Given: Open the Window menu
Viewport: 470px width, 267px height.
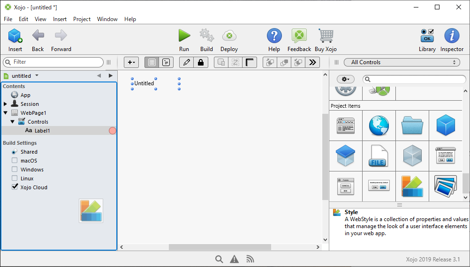Looking at the screenshot, I should (x=107, y=19).
